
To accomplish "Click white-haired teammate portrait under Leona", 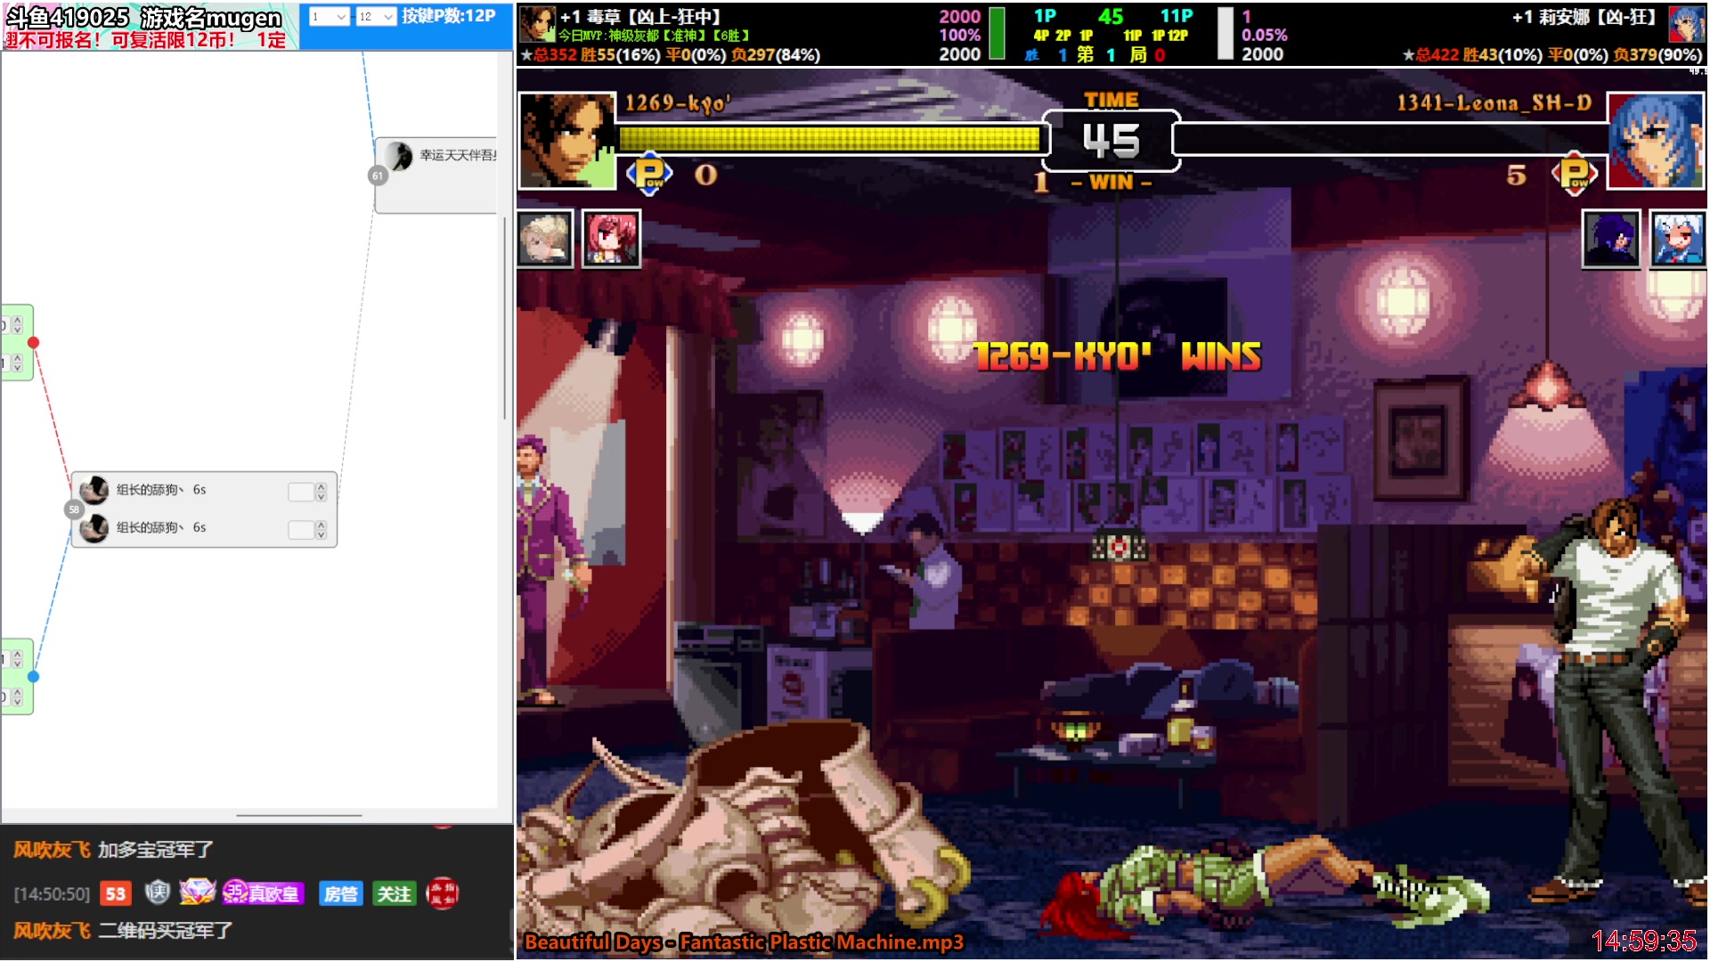I will 1678,239.
